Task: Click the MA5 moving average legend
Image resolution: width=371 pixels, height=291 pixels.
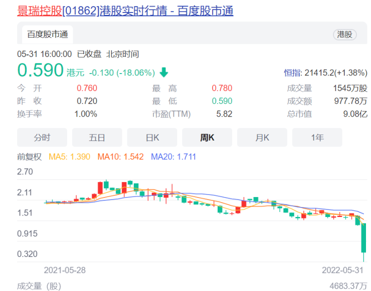Action: (69, 156)
